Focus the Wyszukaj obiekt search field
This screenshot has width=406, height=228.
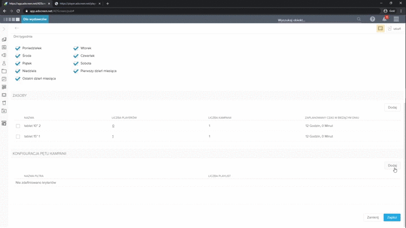(316, 20)
